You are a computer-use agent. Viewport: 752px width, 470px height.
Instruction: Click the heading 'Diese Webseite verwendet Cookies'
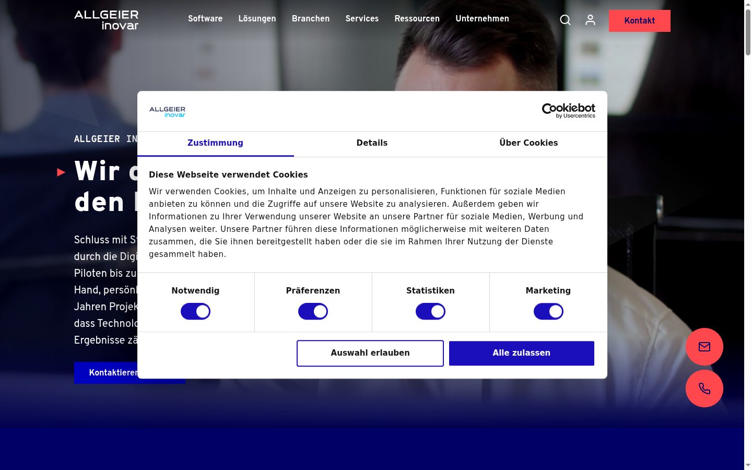228,175
